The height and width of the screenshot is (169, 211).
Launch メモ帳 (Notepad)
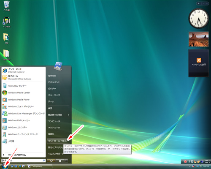coord(24,141)
